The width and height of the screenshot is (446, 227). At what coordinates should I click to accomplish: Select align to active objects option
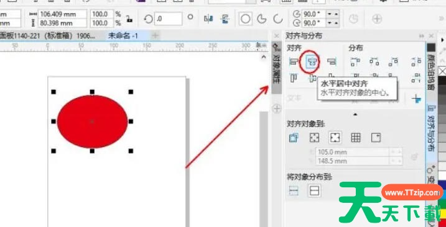pos(293,138)
